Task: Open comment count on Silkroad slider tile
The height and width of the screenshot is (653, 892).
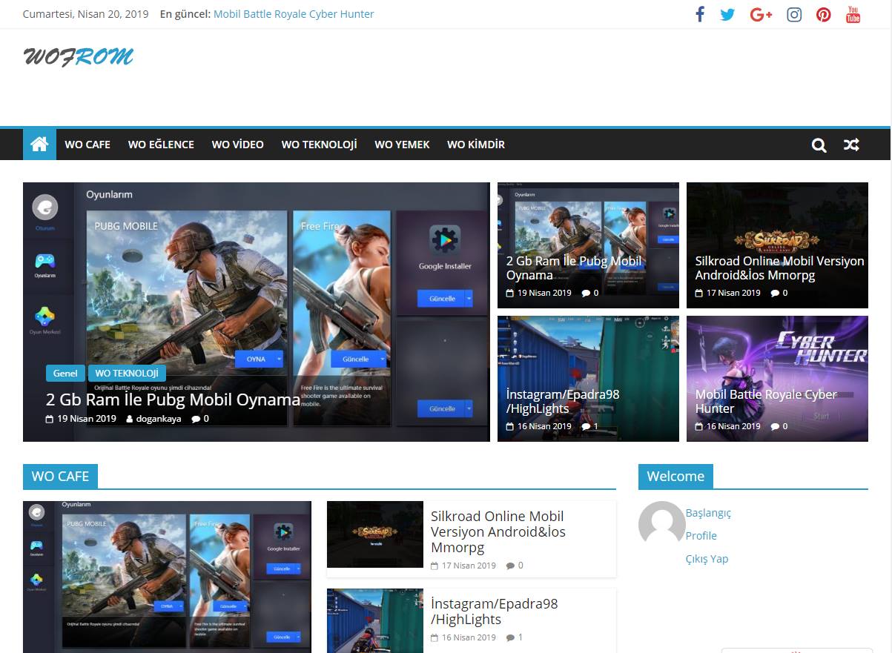Action: (x=779, y=293)
